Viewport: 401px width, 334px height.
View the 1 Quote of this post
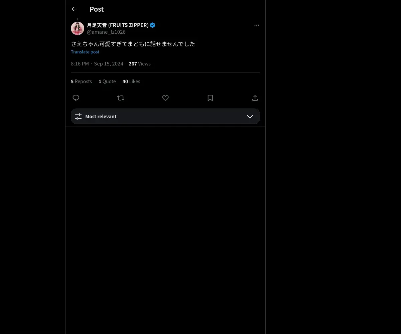click(x=107, y=81)
